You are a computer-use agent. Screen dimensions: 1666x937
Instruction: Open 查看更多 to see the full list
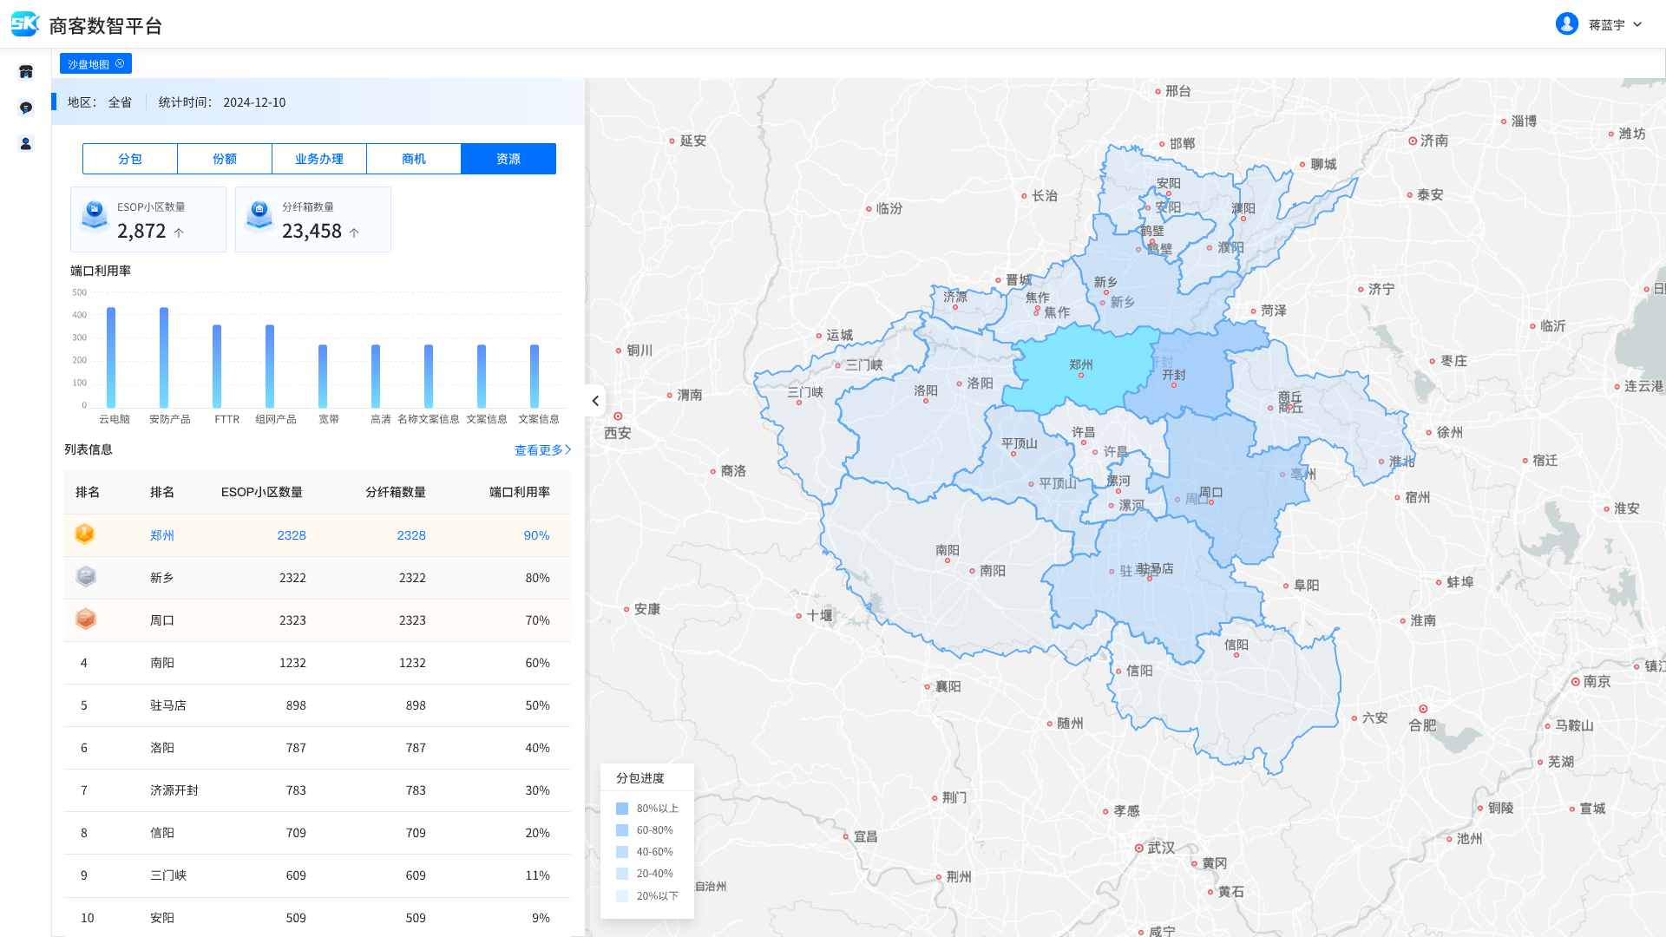[x=542, y=449]
